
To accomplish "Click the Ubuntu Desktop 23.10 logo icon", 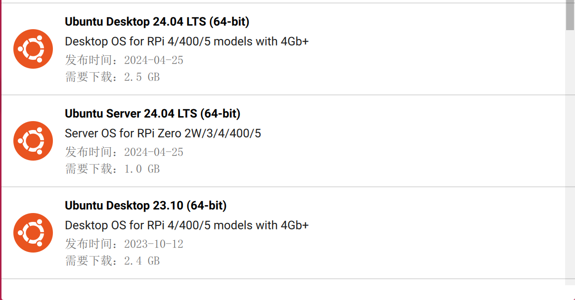I will click(33, 233).
